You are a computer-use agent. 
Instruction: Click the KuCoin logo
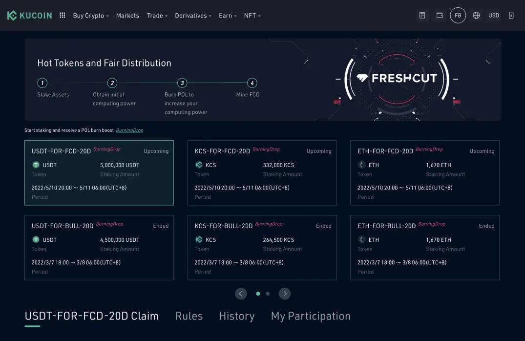click(x=29, y=16)
